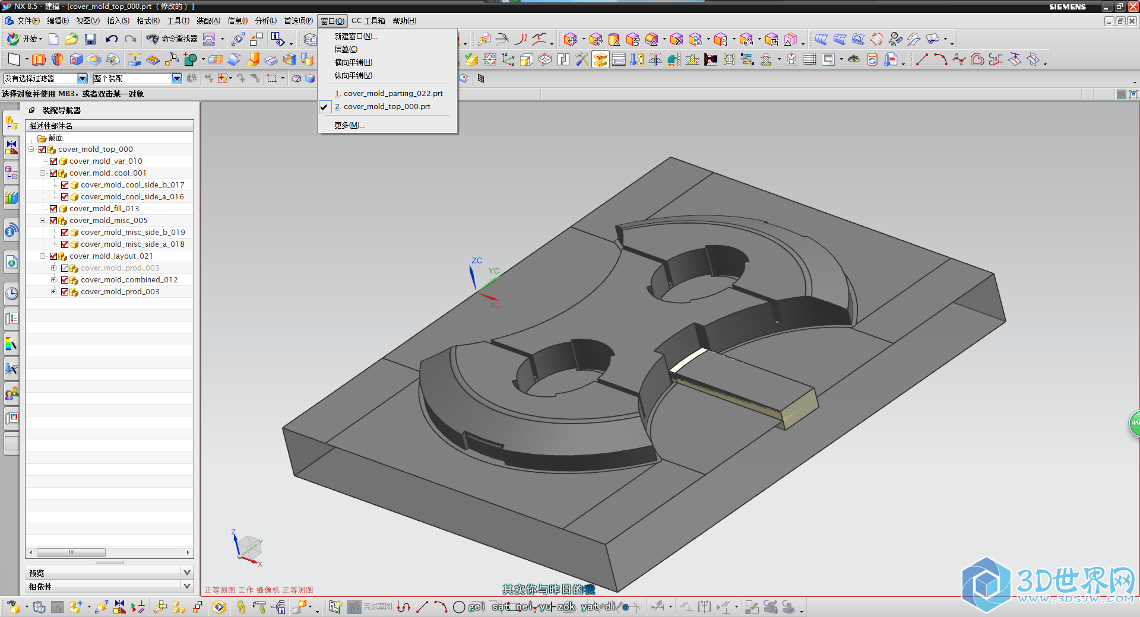1140x617 pixels.
Task: Click the orientation triad cube in the viewport
Action: pos(250,546)
